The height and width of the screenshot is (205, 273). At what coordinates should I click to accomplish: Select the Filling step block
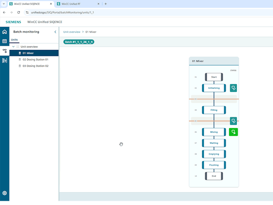pos(214,110)
